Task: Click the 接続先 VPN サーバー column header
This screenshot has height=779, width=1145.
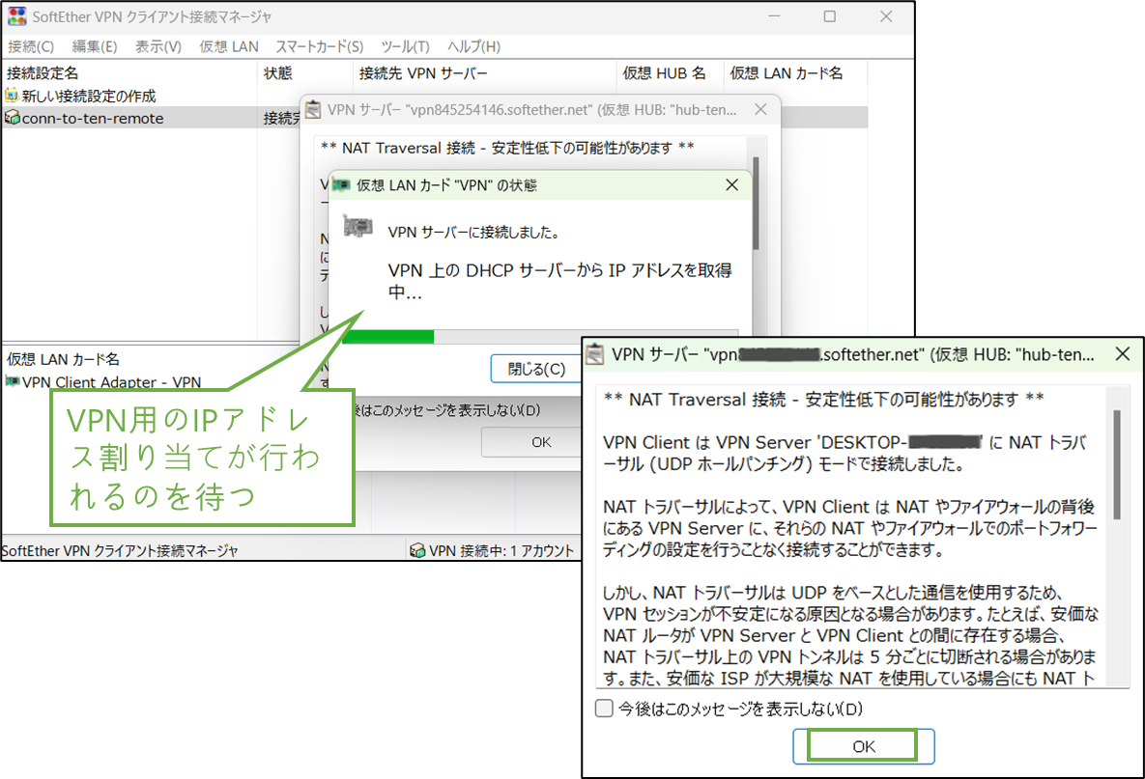Action: pyautogui.click(x=484, y=73)
